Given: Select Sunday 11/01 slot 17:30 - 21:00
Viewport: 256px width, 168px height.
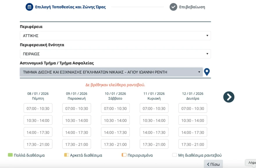Looking at the screenshot, I should (154, 144).
